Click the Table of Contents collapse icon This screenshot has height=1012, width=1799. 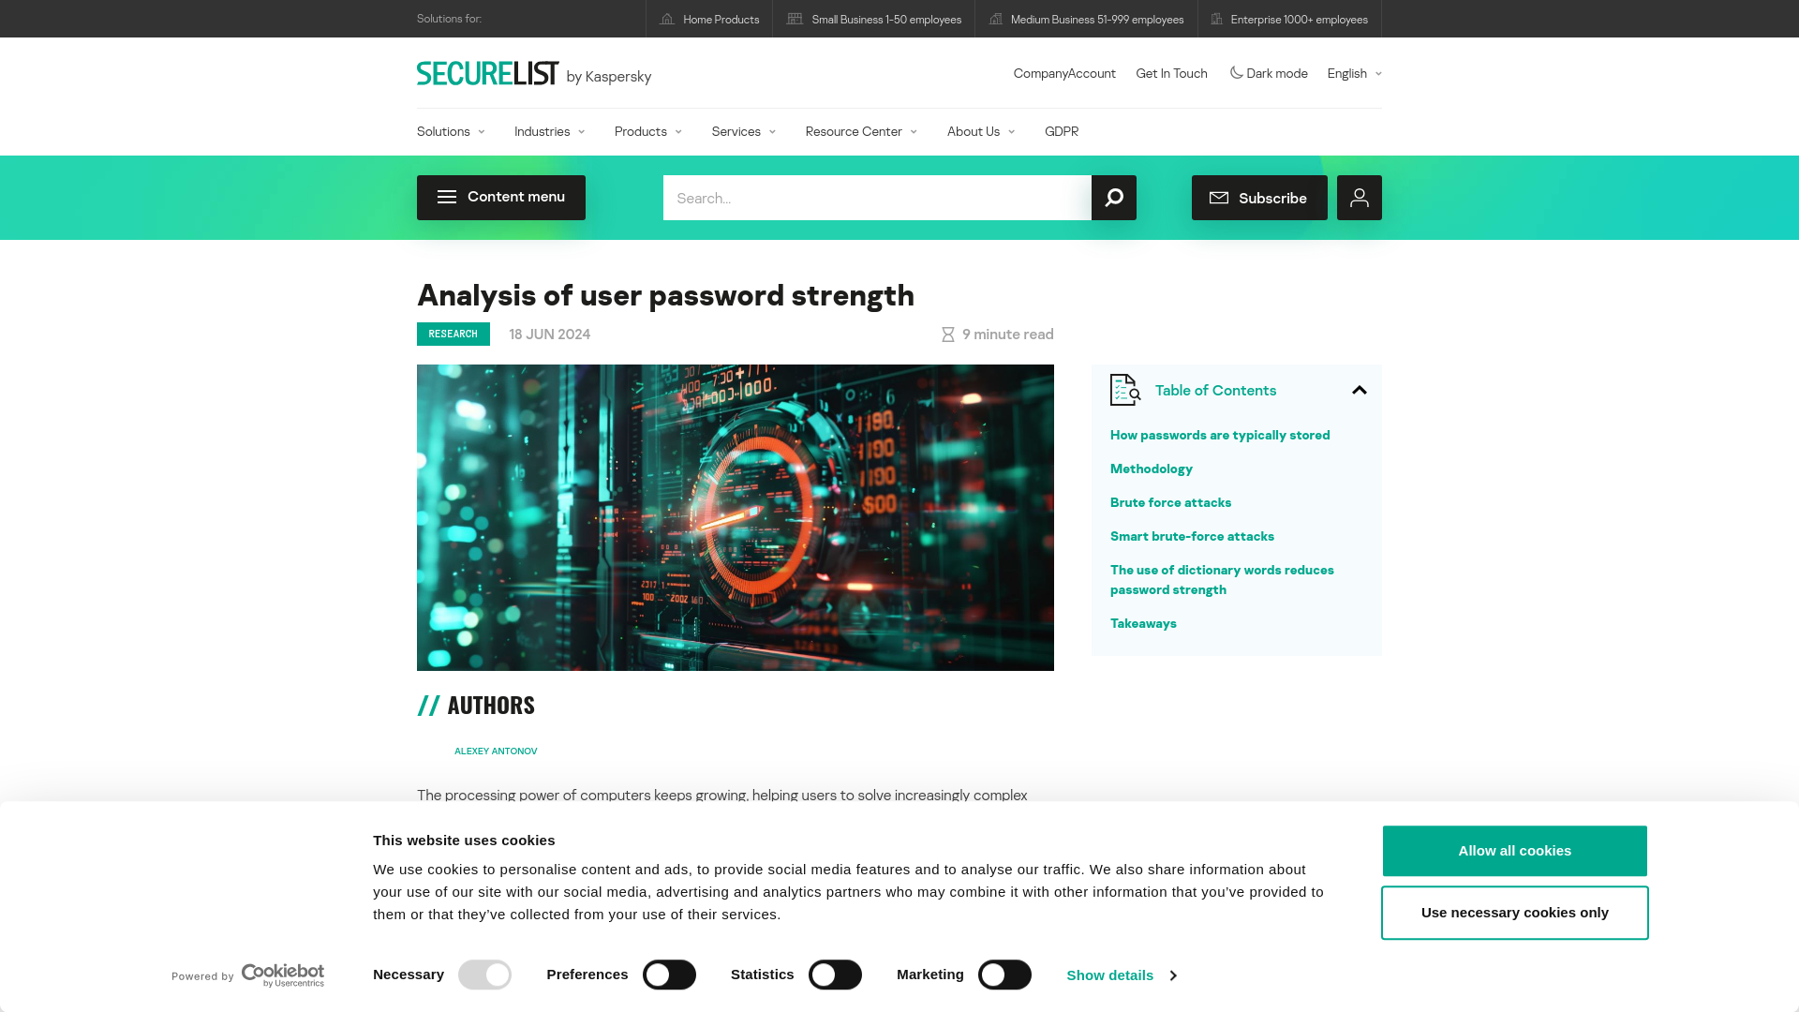pyautogui.click(x=1360, y=389)
